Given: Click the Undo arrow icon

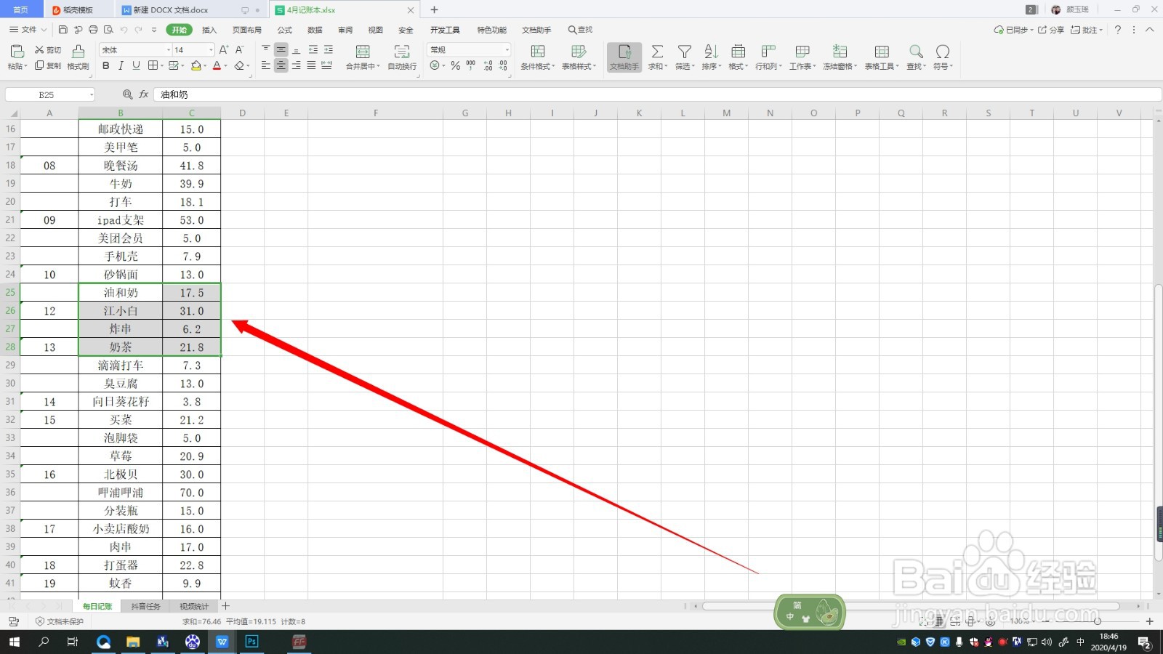Looking at the screenshot, I should (x=124, y=30).
